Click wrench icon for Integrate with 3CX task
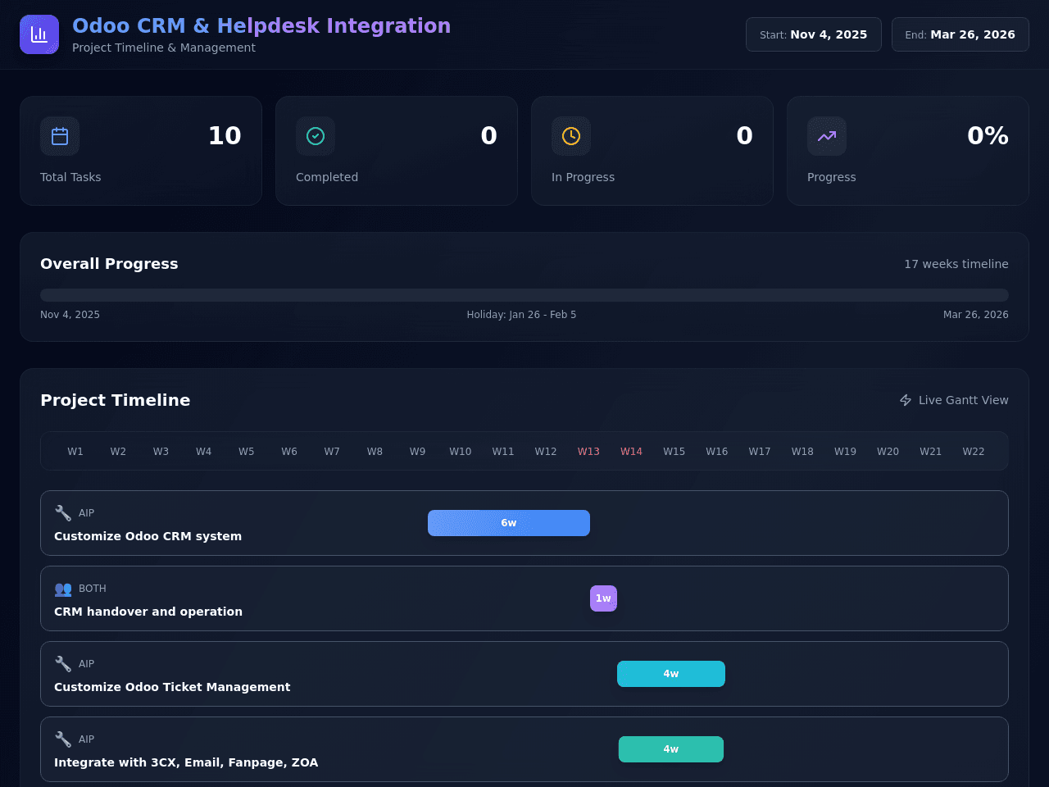The width and height of the screenshot is (1049, 787). click(x=63, y=739)
